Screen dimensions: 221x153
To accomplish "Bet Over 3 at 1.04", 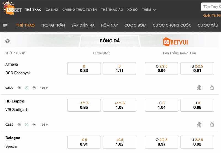I will (x=162, y=105).
